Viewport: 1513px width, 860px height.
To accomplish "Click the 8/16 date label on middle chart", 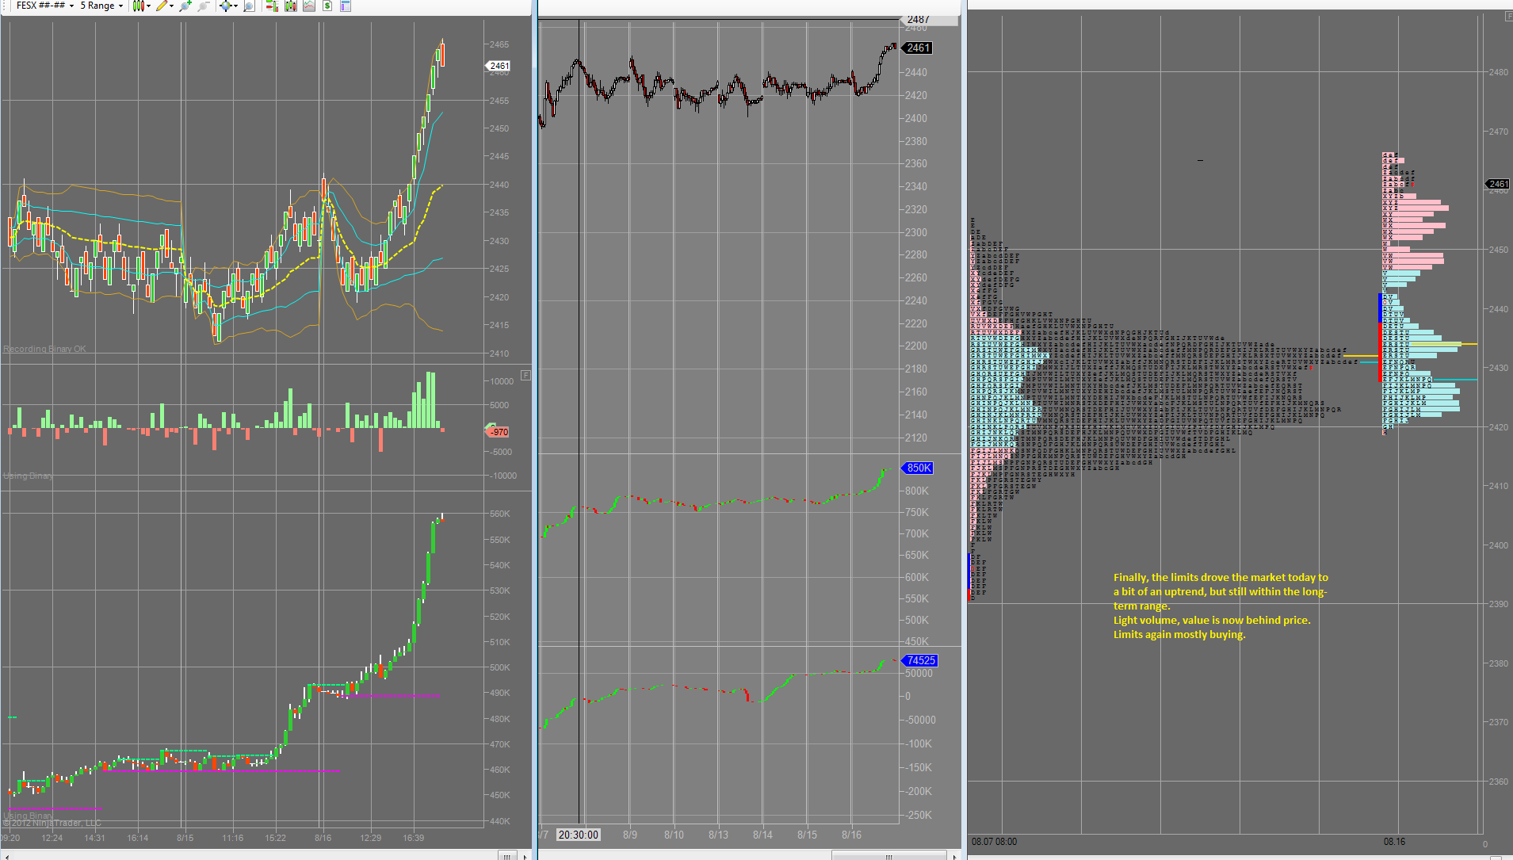I will coord(851,835).
